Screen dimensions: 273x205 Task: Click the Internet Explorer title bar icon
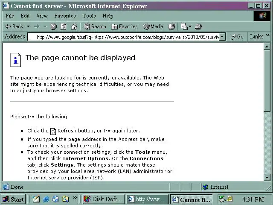6,6
